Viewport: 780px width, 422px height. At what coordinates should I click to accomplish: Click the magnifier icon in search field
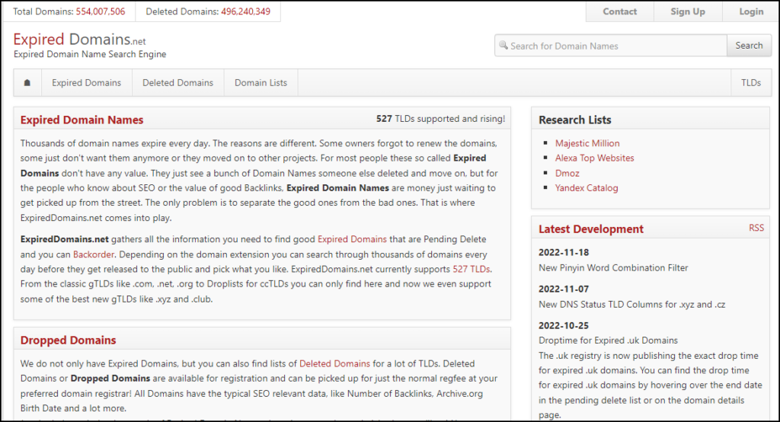tap(503, 45)
